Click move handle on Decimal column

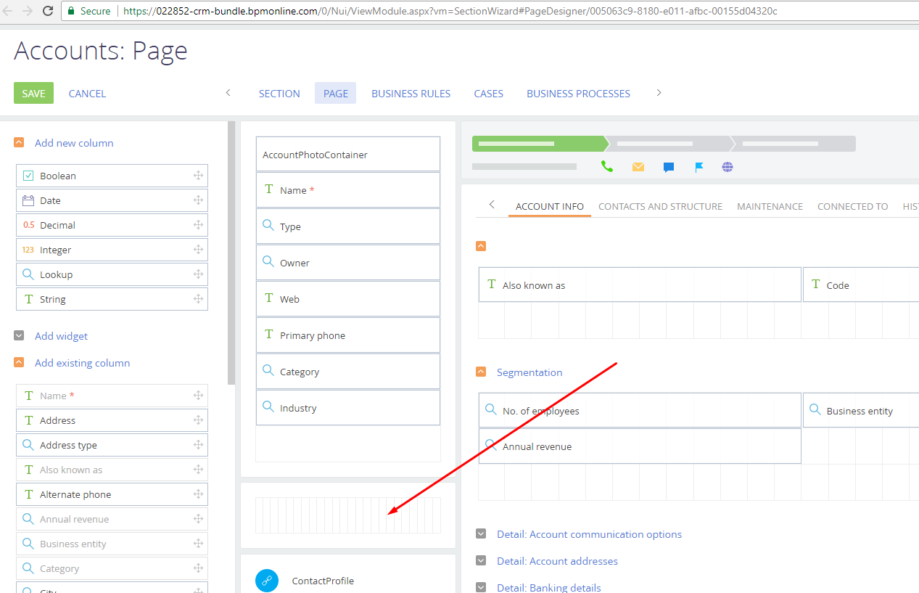point(198,225)
